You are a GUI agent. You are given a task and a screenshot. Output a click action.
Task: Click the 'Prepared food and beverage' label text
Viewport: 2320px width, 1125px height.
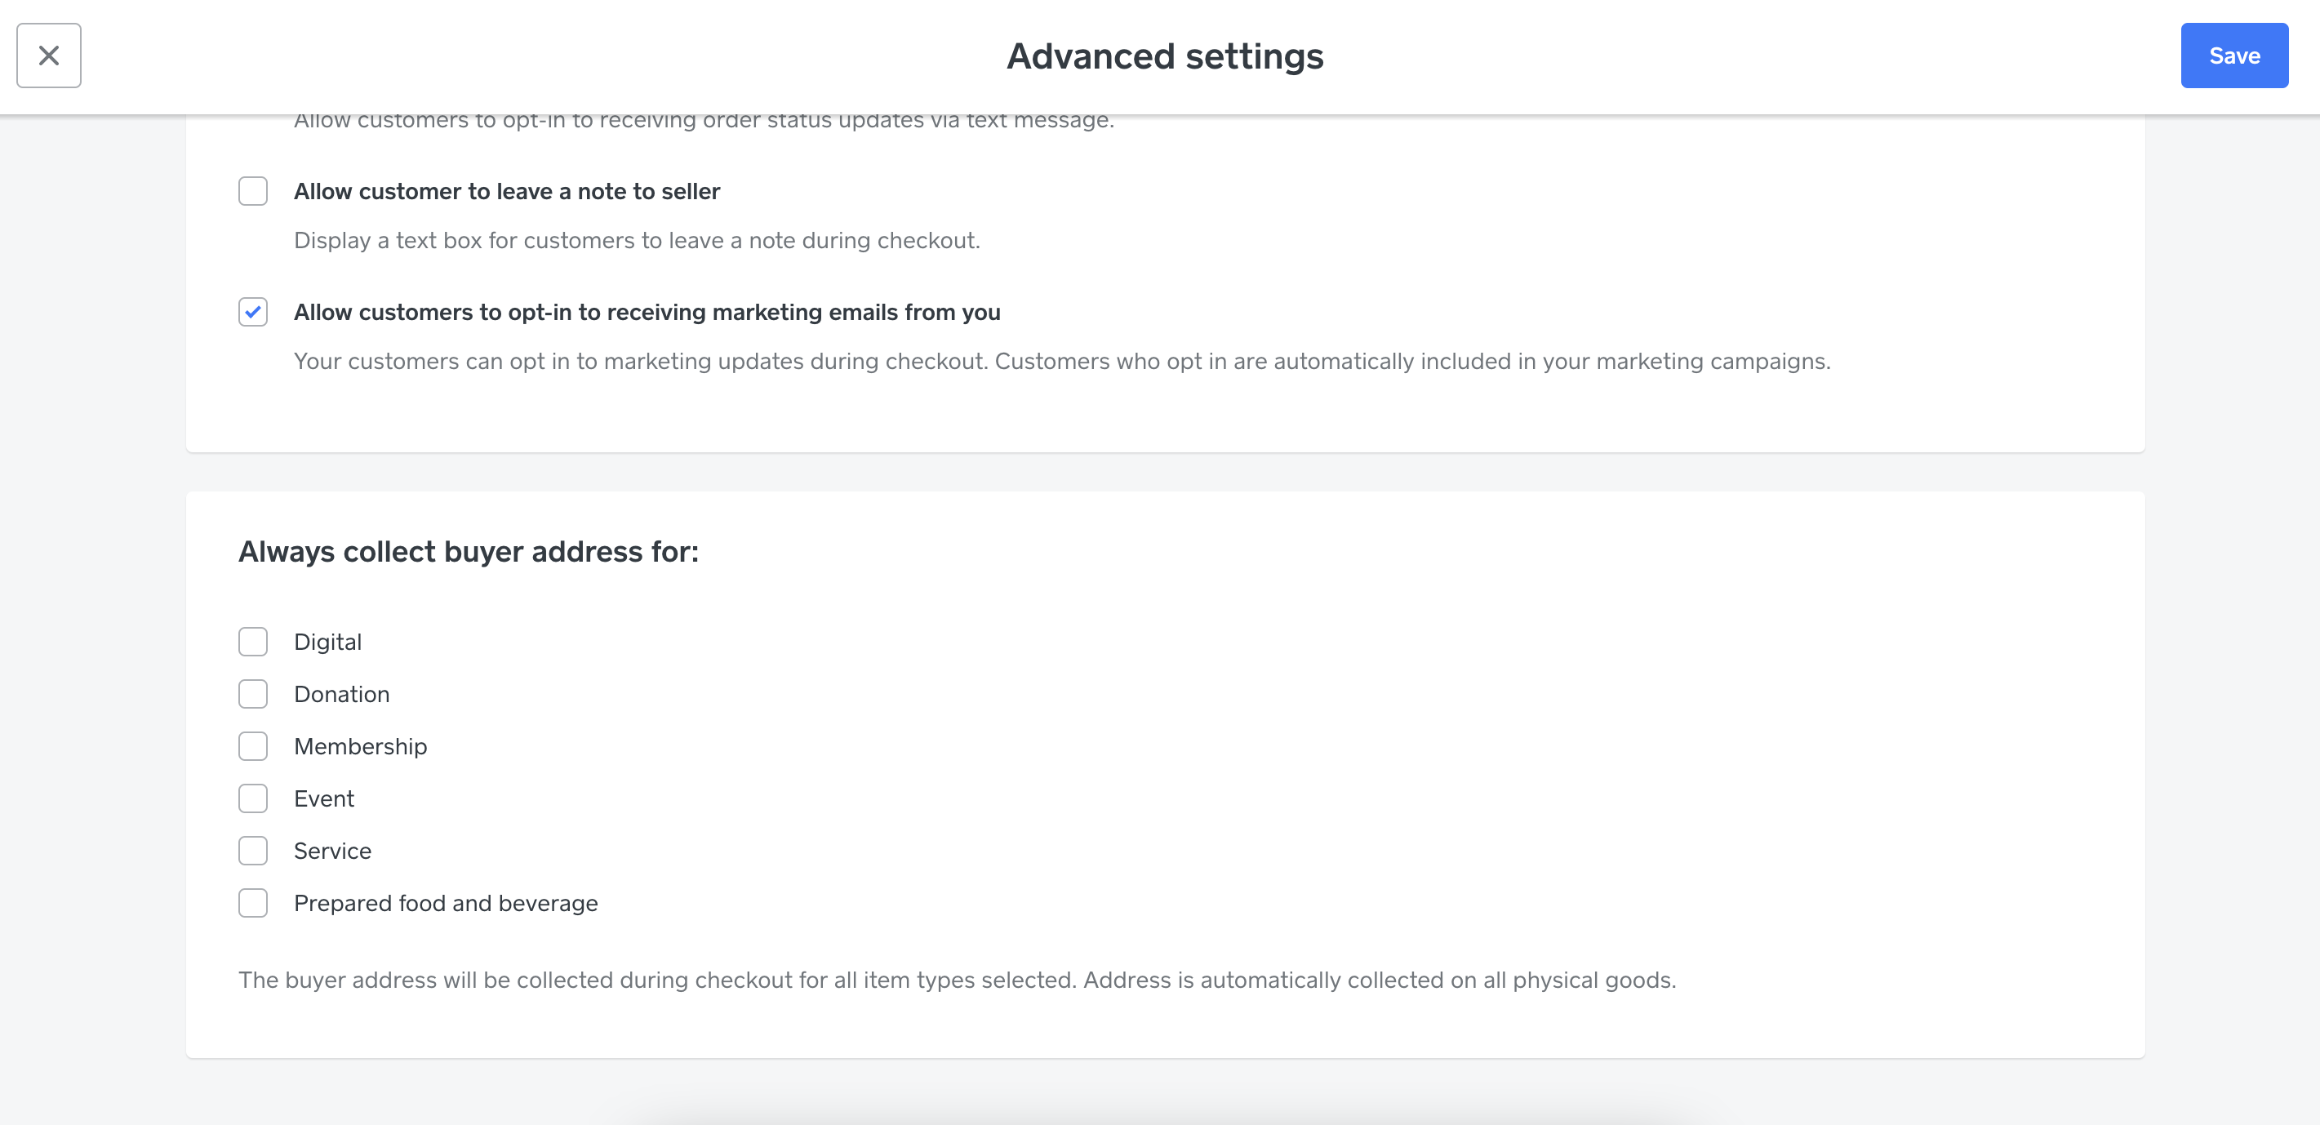click(x=446, y=902)
